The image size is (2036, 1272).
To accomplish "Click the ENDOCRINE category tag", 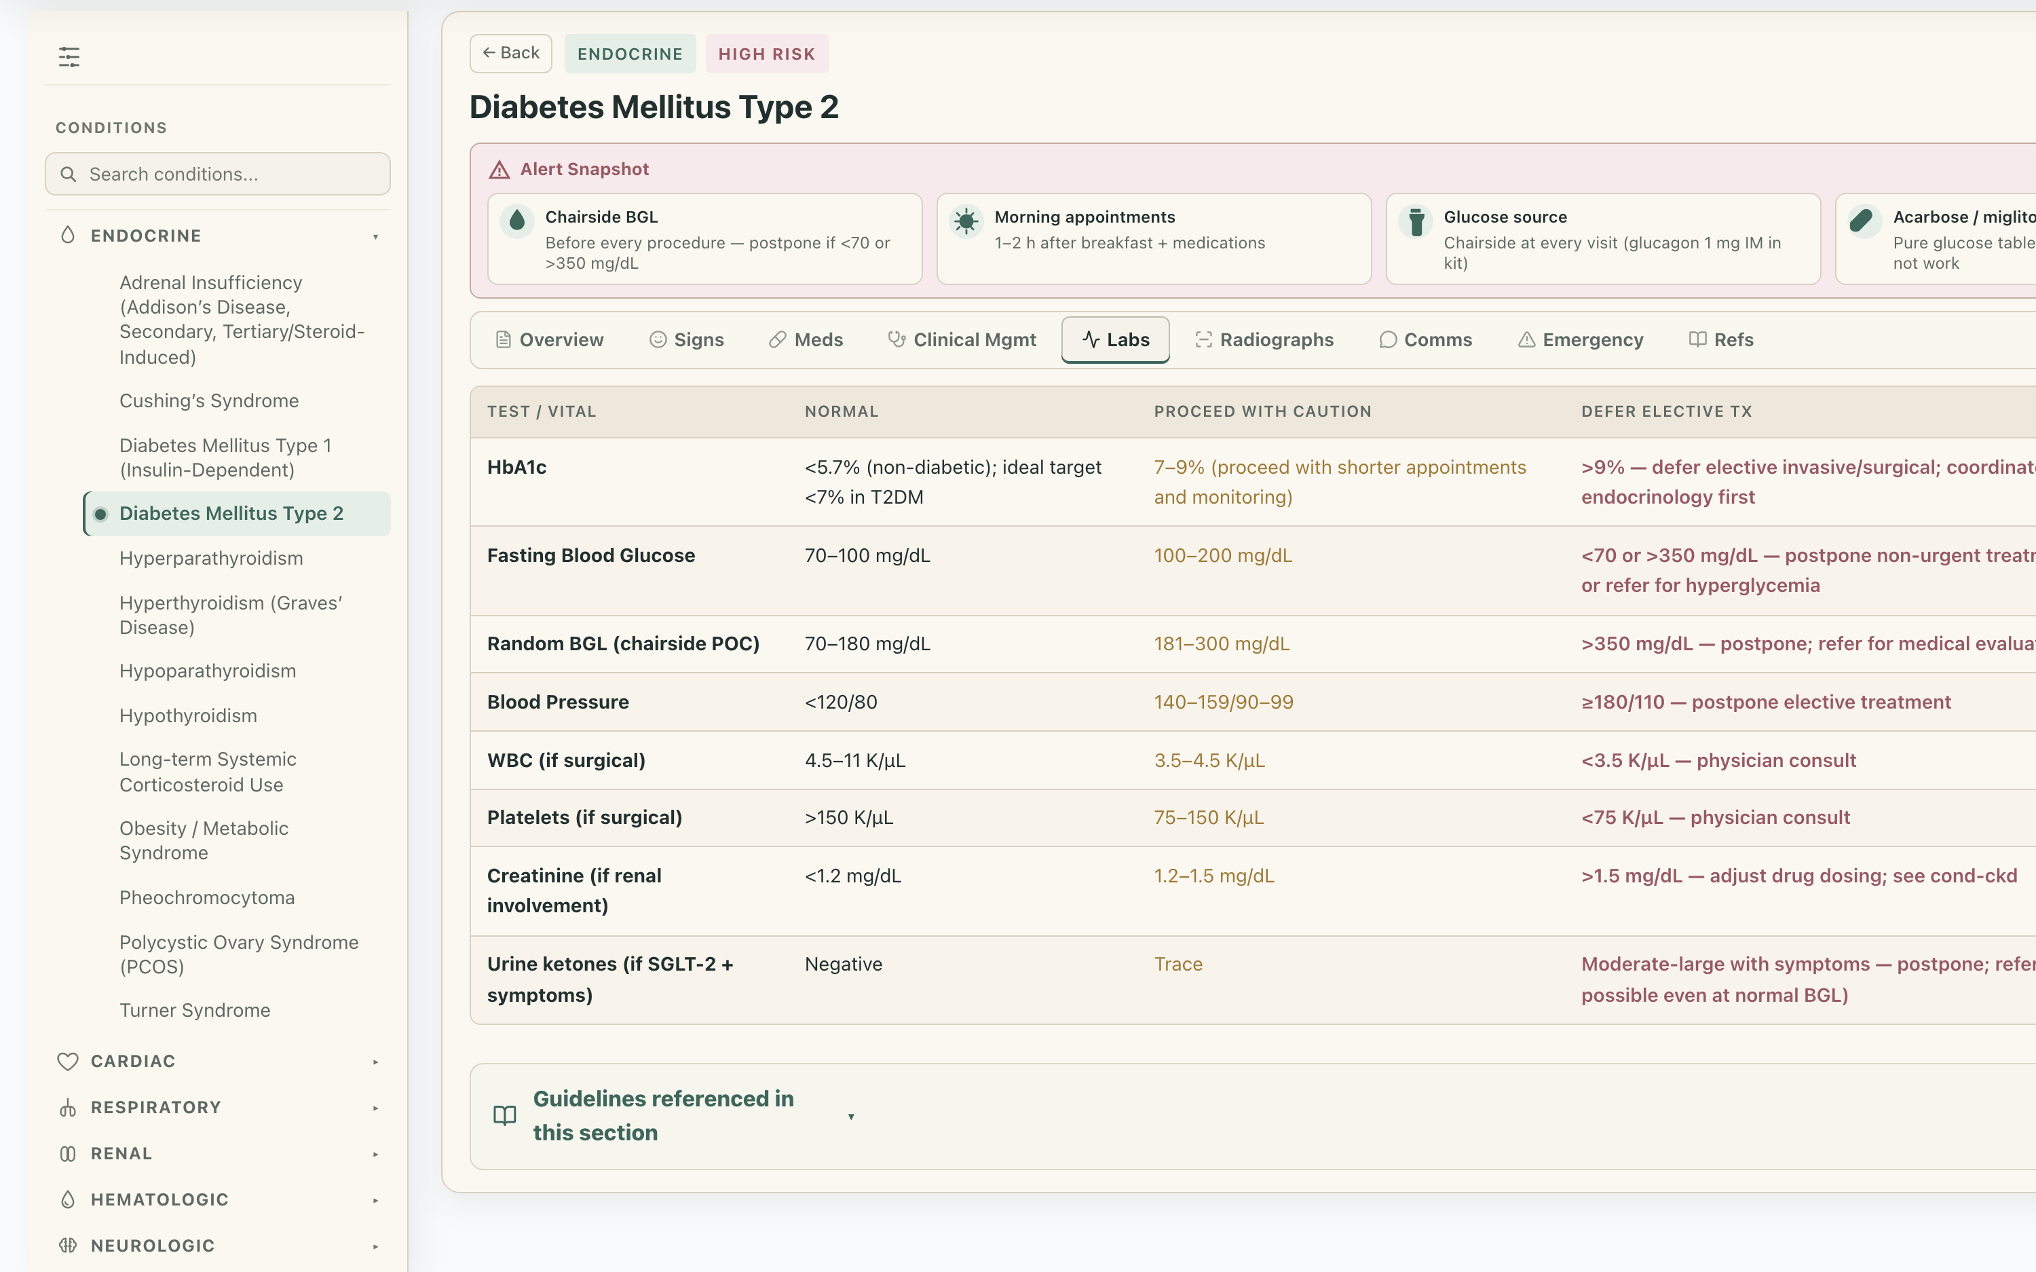I will 630,54.
